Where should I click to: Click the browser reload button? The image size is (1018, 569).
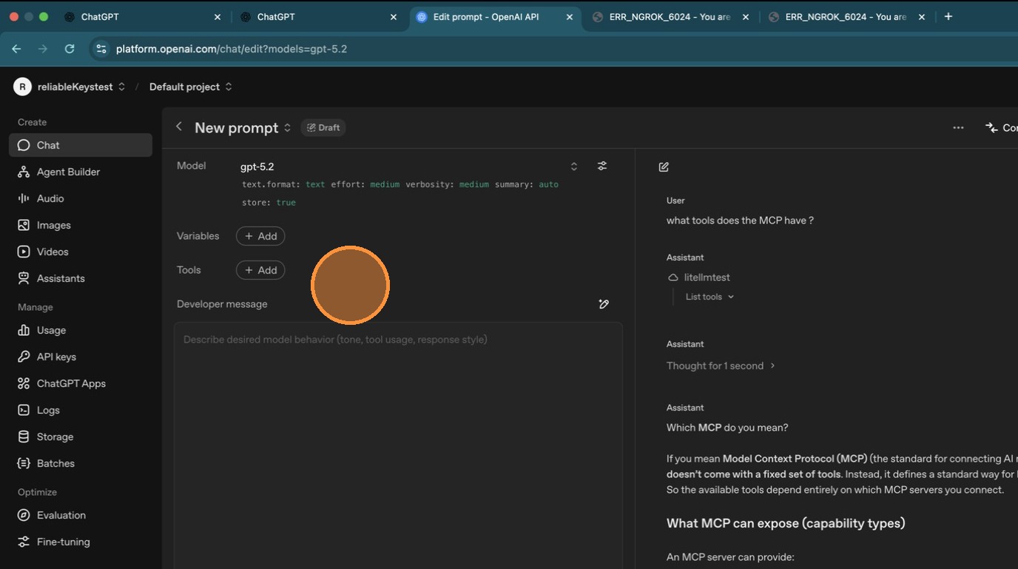click(70, 49)
